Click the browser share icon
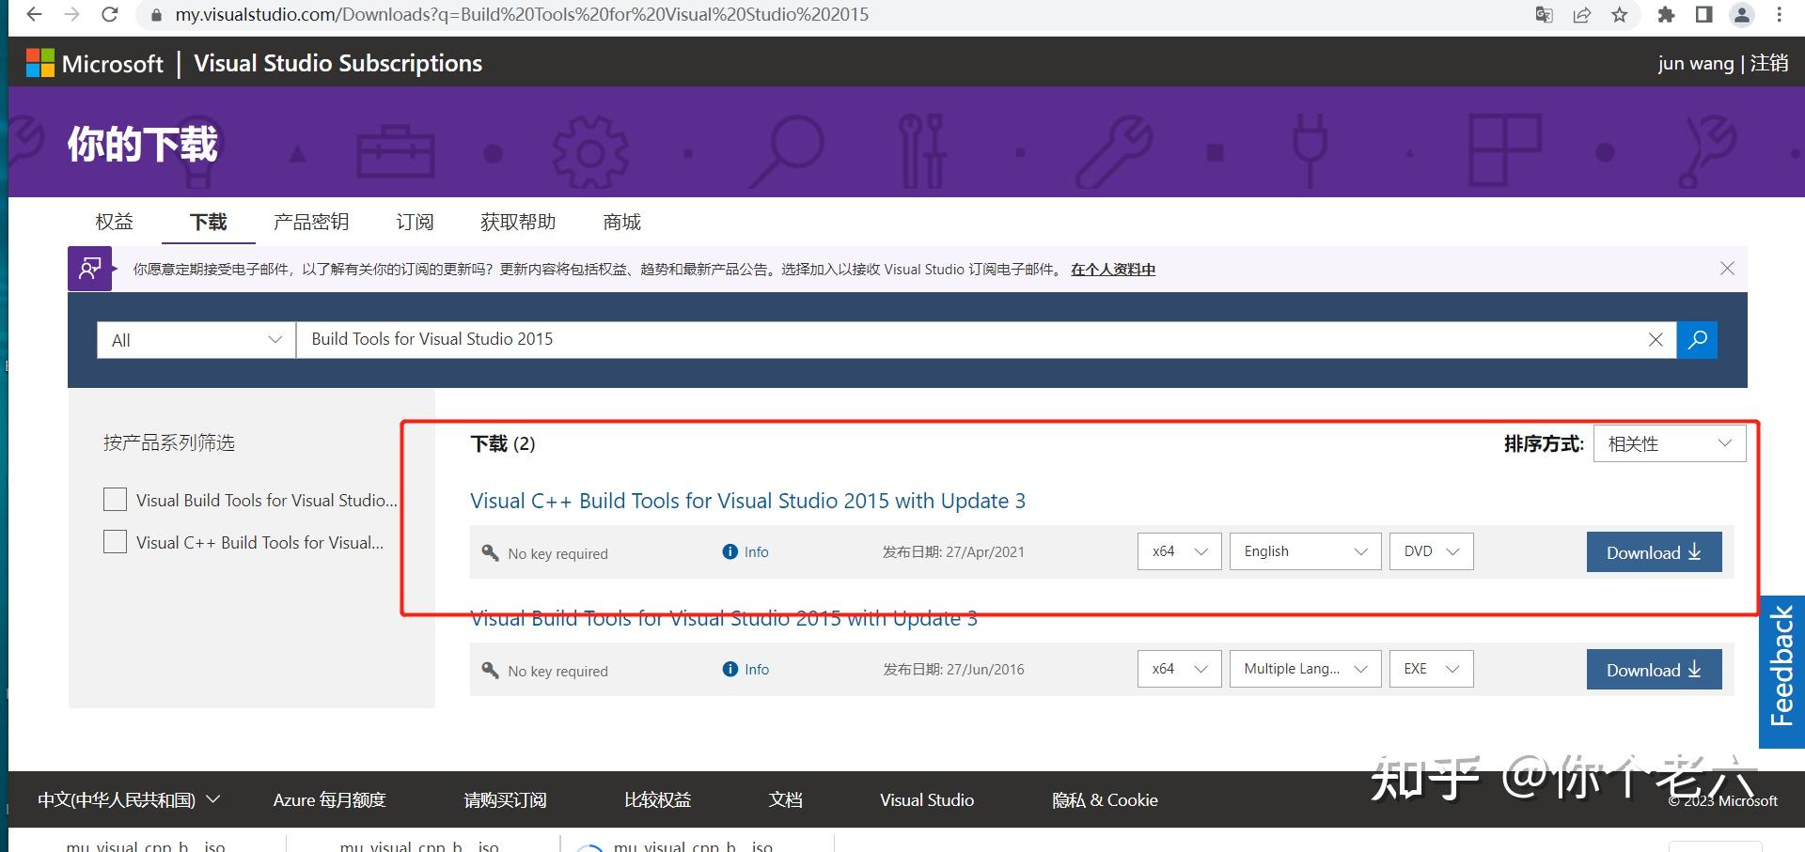 tap(1582, 14)
